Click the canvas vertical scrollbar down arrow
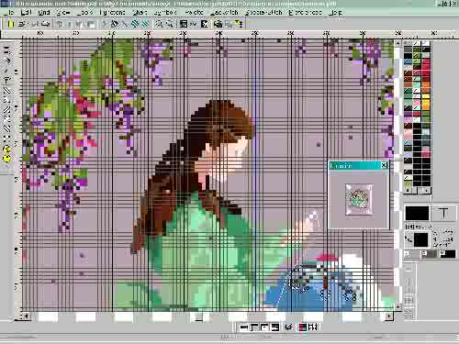Image resolution: width=459 pixels, height=344 pixels. (397, 306)
